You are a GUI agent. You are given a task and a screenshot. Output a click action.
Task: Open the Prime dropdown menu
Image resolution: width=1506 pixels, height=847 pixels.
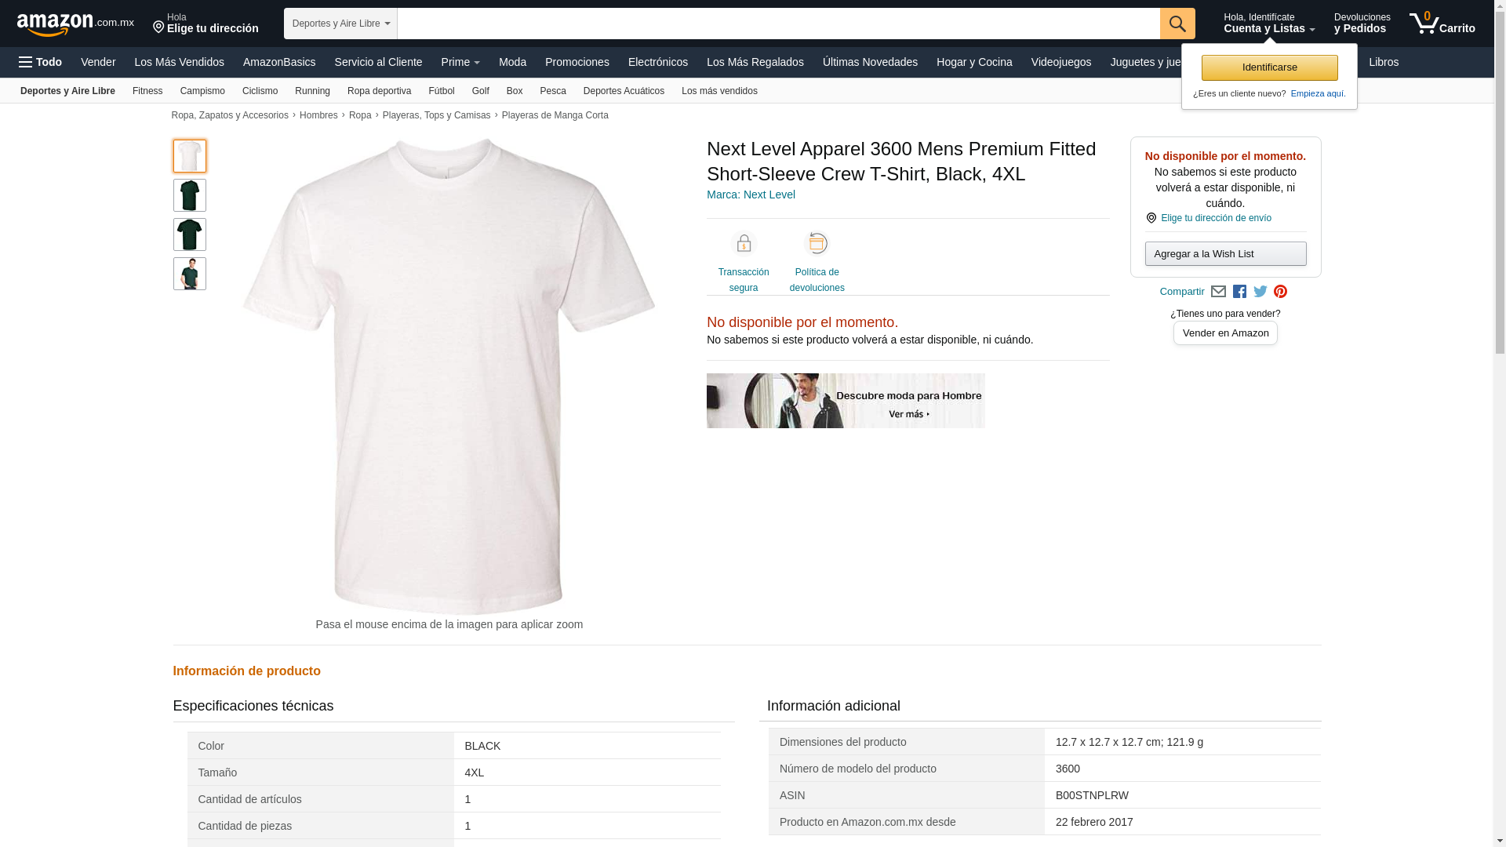pyautogui.click(x=460, y=62)
